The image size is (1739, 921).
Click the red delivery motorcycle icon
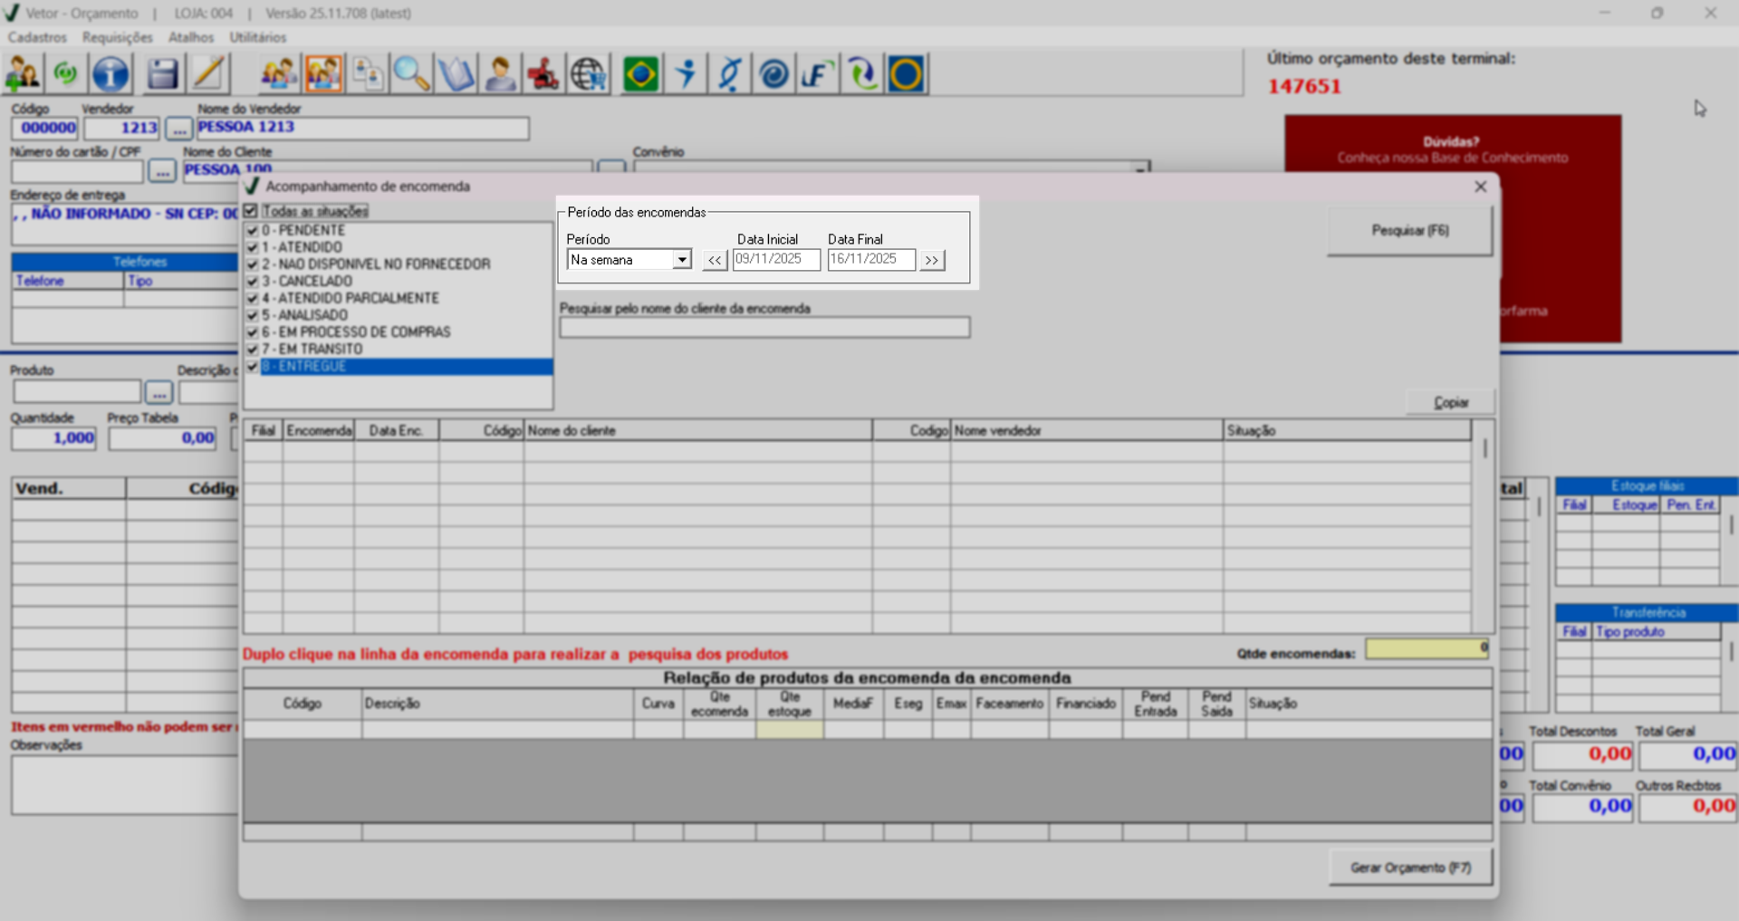pyautogui.click(x=543, y=74)
